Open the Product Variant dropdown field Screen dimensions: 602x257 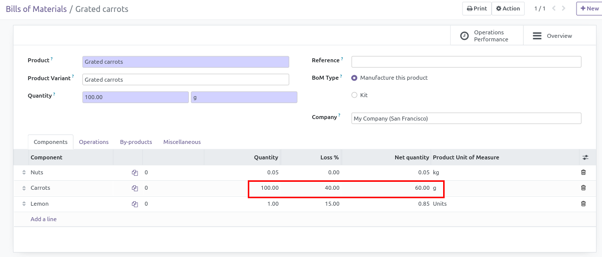click(x=185, y=80)
